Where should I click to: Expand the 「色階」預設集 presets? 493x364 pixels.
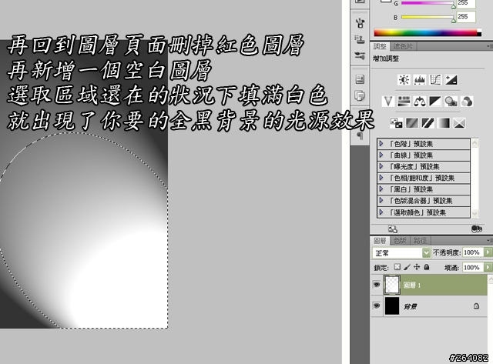pos(381,144)
